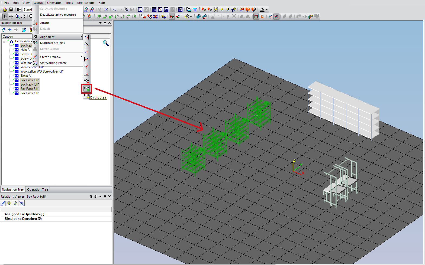Click the paint bucket icon in toolbar
Viewport: 425px width, 265px height.
[262, 9]
